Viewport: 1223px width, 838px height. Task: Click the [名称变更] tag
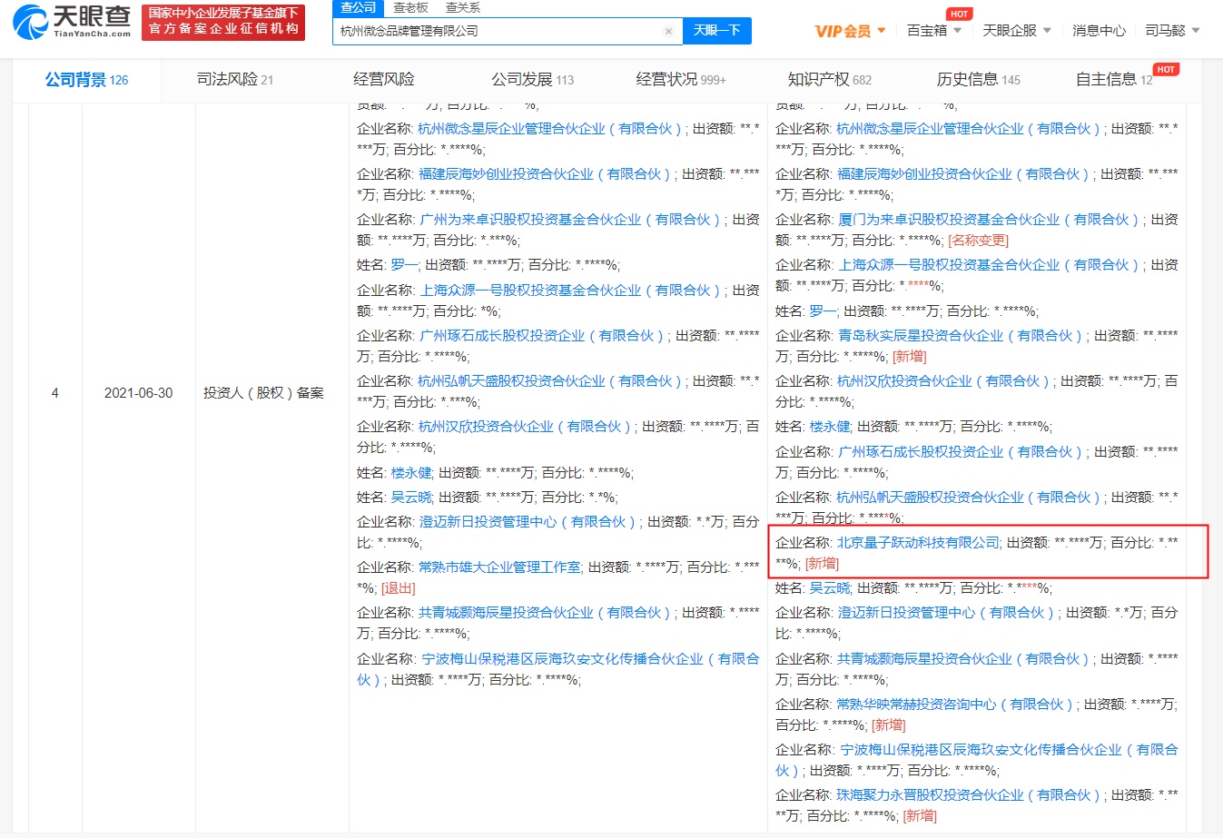click(979, 241)
